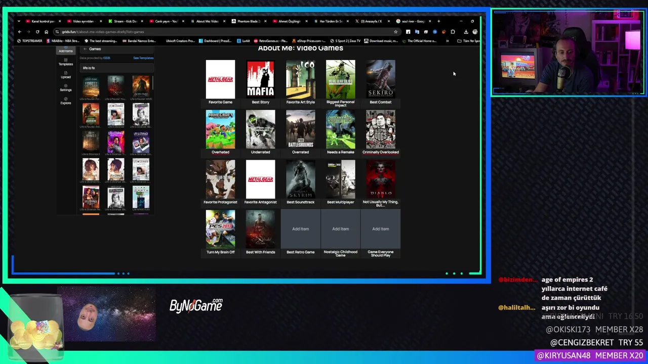Image resolution: width=648 pixels, height=364 pixels.
Task: Switch to the Anasayfa / X tab
Action: point(371,21)
